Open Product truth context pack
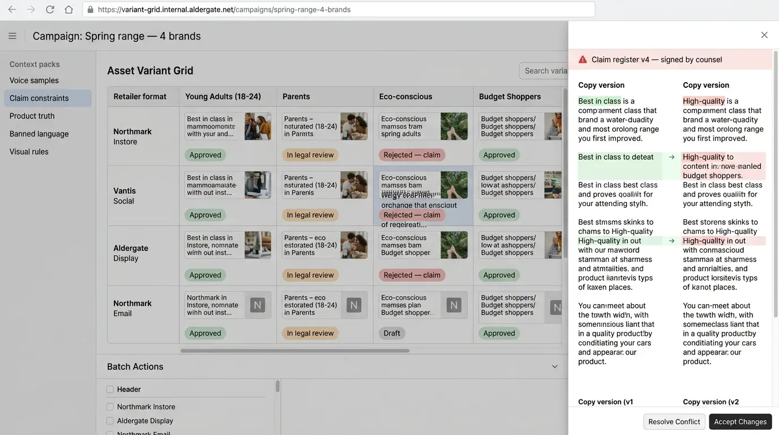This screenshot has width=779, height=435. coord(32,116)
